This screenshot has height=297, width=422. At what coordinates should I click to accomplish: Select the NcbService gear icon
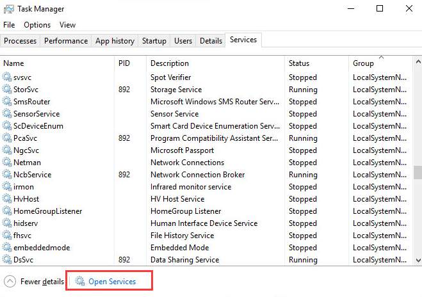pos(8,175)
